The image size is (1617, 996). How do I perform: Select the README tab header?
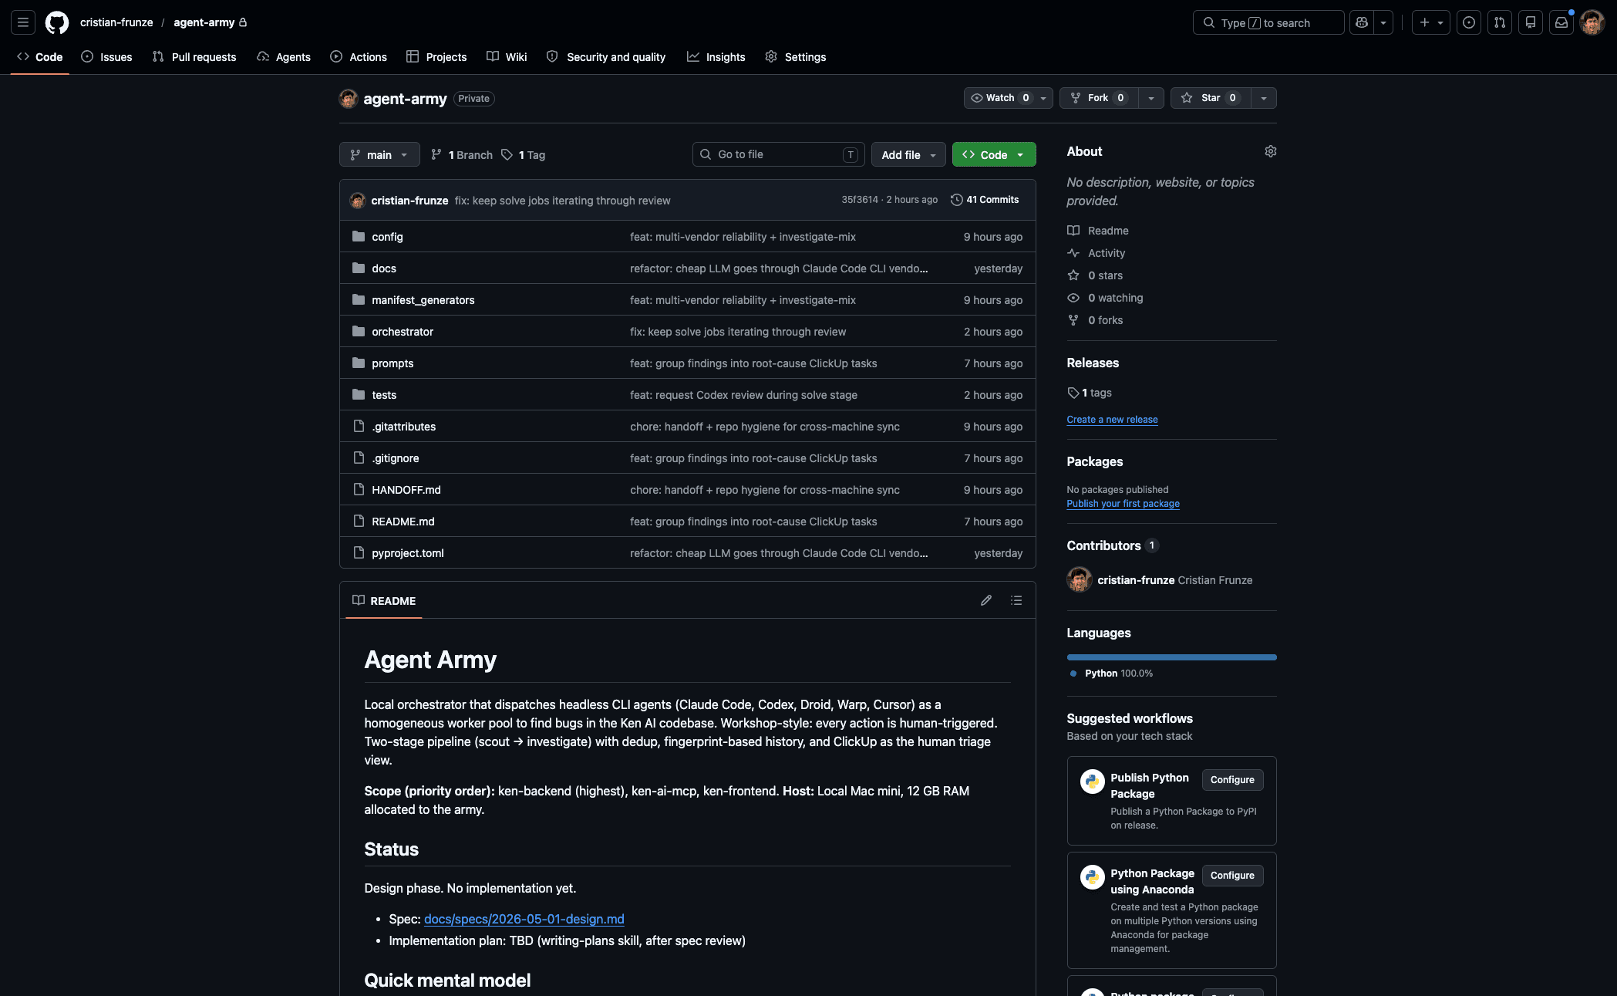[384, 600]
